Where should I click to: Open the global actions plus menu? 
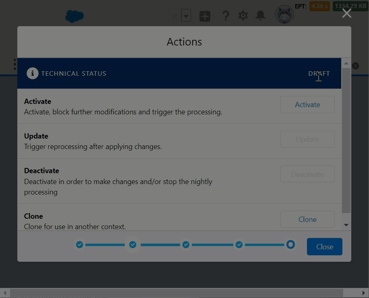pos(205,16)
